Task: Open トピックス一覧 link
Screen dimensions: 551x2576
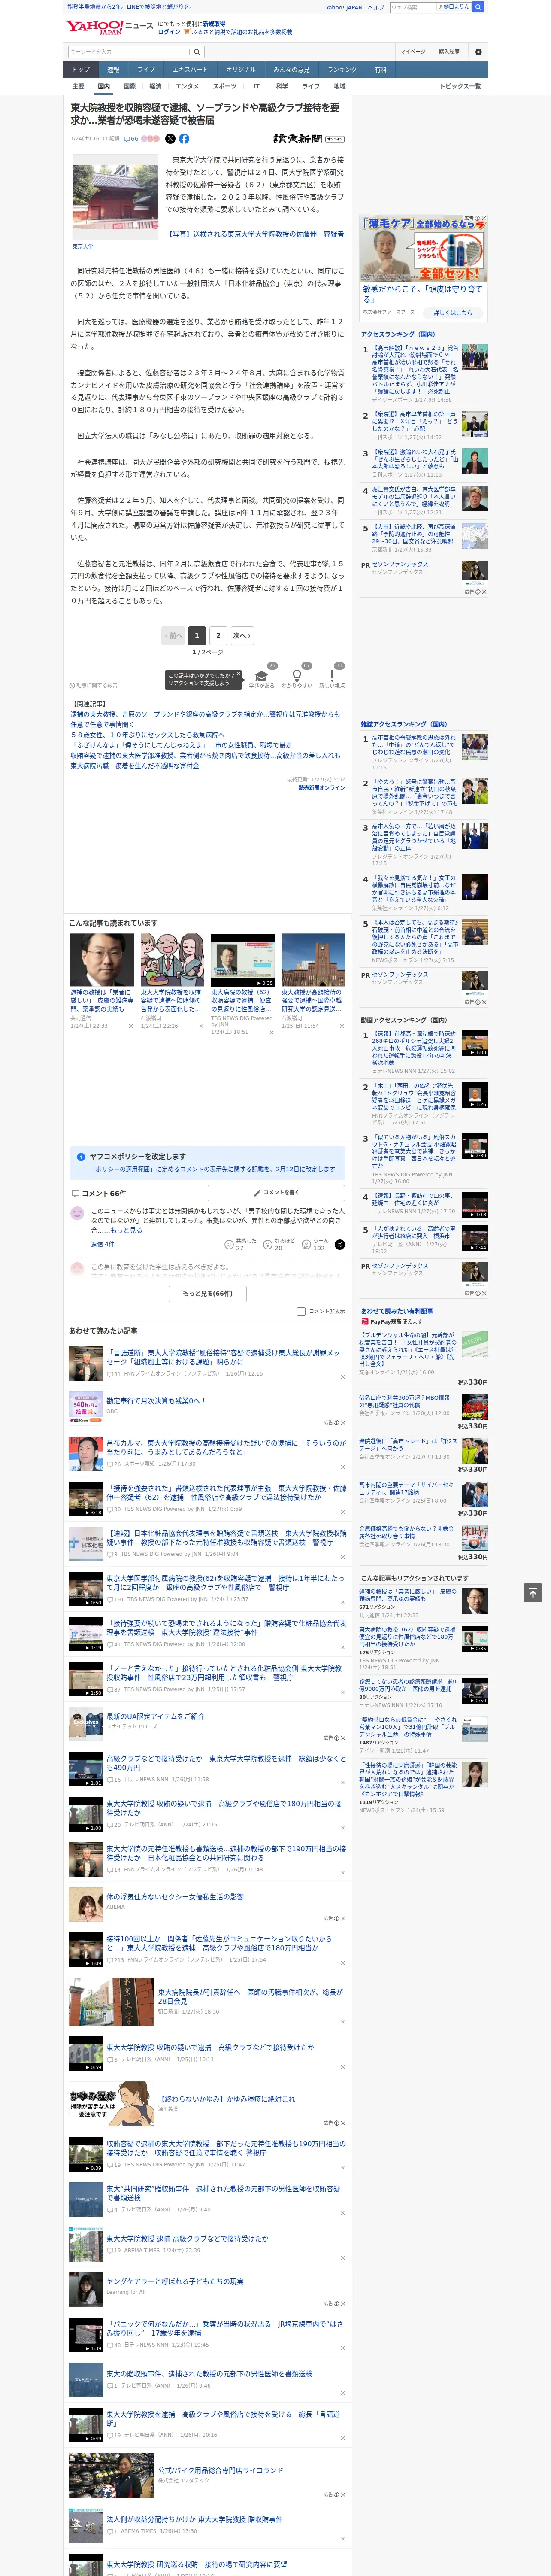Action: pyautogui.click(x=460, y=86)
